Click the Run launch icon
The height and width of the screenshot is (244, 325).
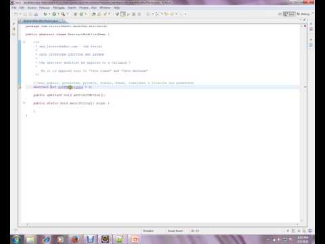click(x=54, y=14)
